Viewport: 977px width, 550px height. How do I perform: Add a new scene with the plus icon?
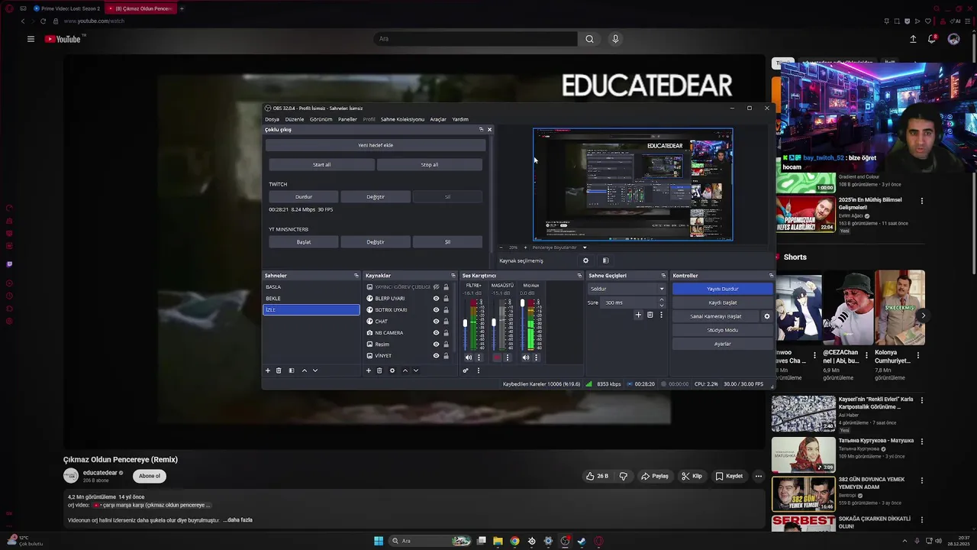point(268,370)
